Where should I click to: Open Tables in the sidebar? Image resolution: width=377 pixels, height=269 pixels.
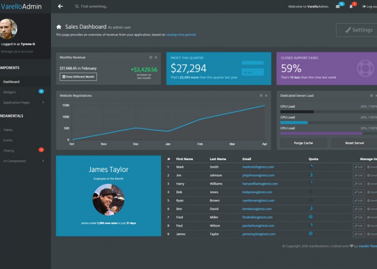(x=8, y=130)
